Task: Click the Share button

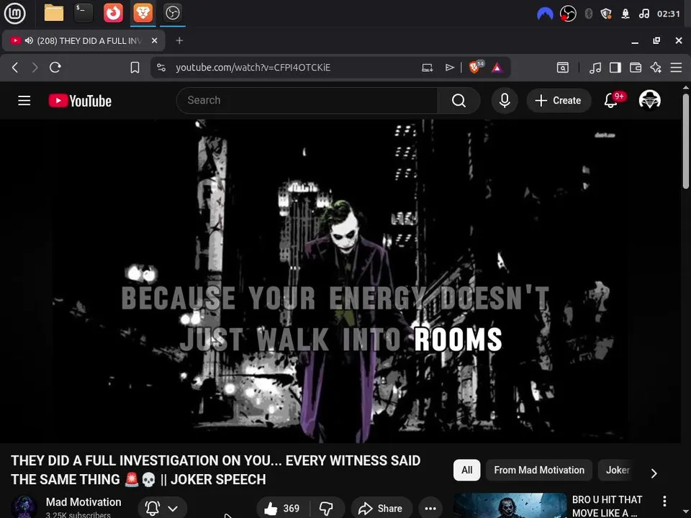Action: click(x=381, y=509)
